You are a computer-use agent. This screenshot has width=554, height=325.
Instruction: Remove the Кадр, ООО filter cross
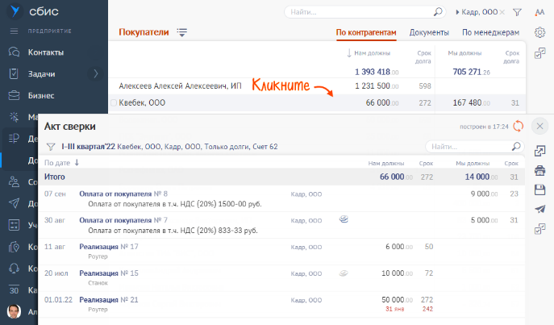tap(502, 12)
